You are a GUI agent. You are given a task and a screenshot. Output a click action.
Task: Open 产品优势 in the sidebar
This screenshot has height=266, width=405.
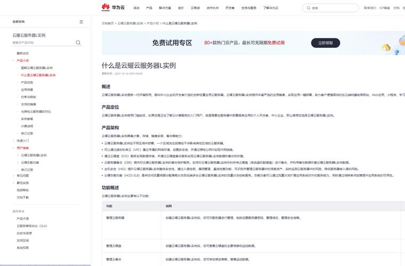pyautogui.click(x=27, y=82)
